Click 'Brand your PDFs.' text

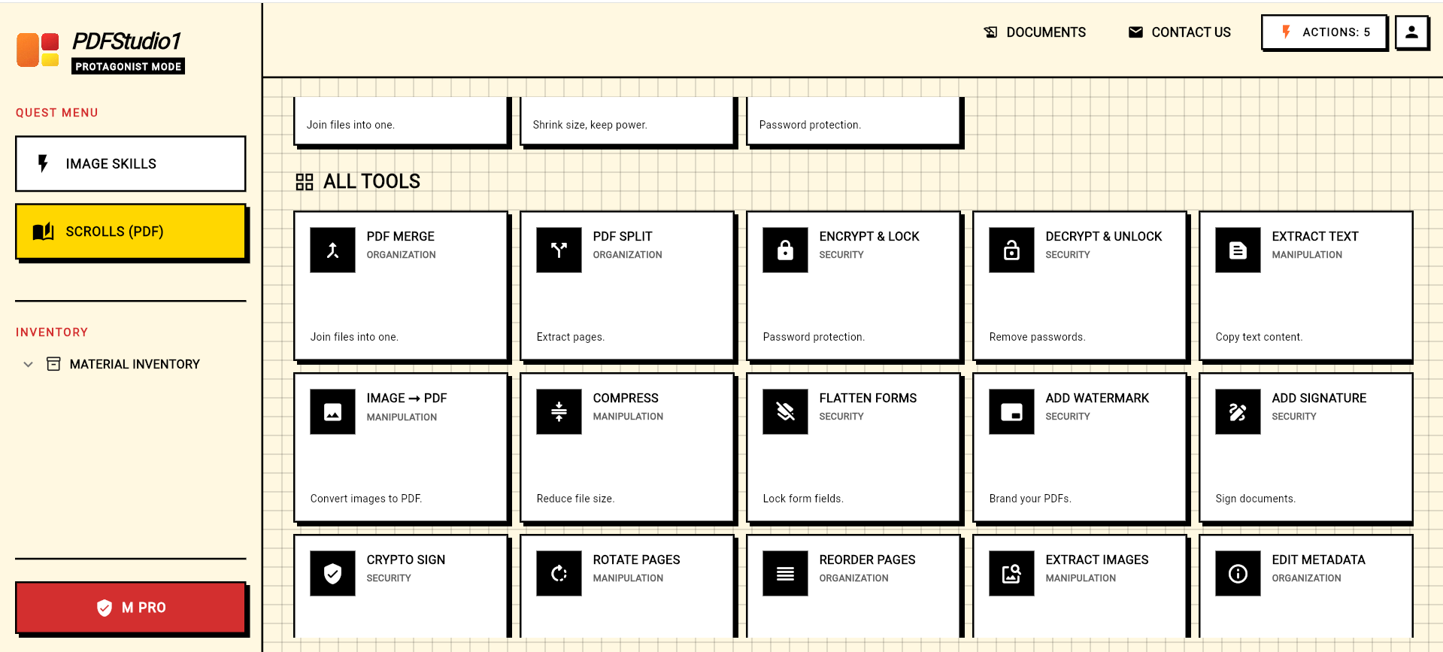pos(1030,499)
